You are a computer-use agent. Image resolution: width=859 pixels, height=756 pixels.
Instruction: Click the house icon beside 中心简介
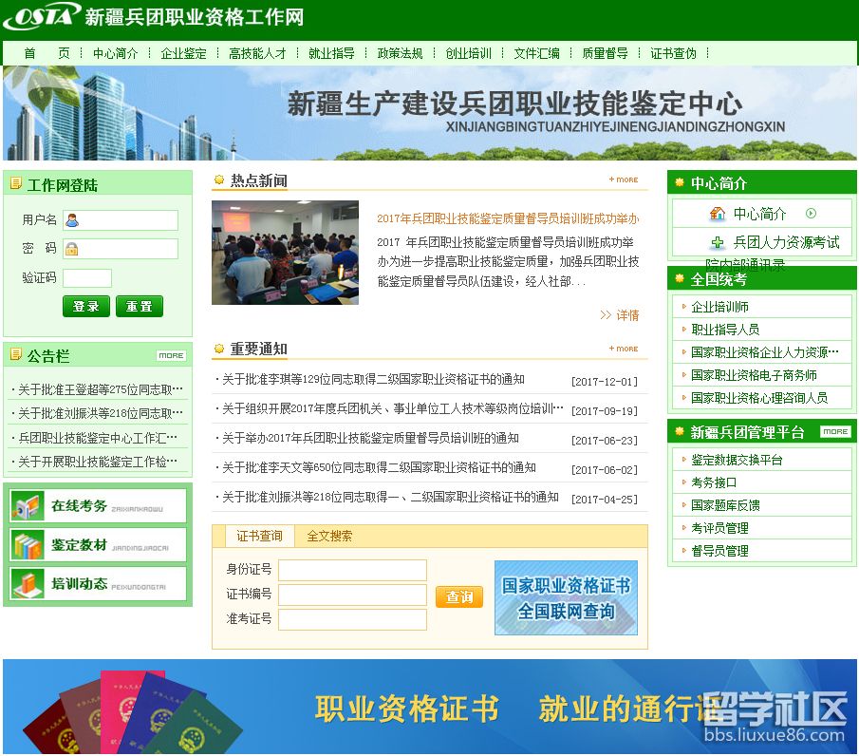pos(719,214)
